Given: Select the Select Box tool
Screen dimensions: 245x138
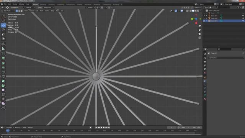Looking at the screenshot, I should click(3, 16).
